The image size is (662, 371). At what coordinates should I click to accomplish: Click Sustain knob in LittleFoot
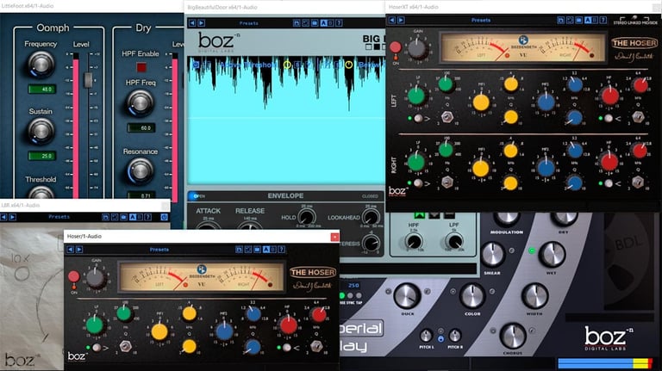(x=41, y=131)
